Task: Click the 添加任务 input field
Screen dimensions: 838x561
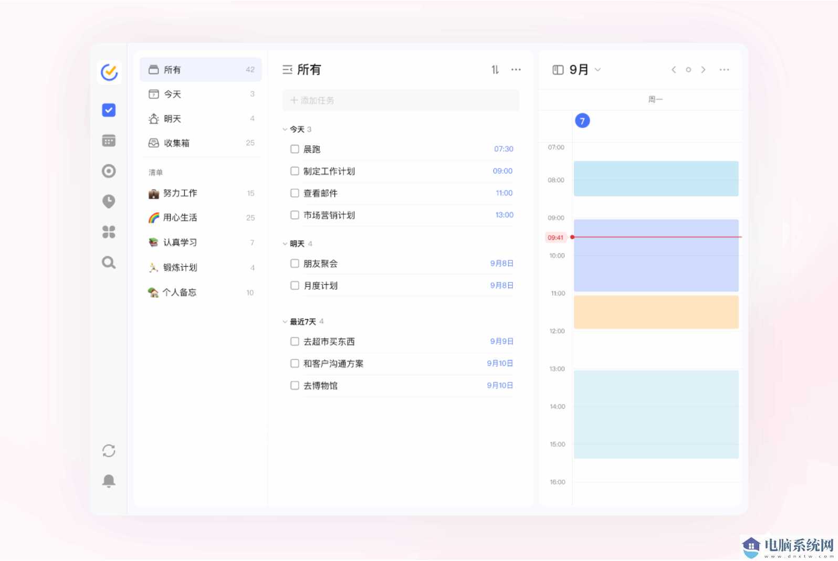Action: (401, 100)
